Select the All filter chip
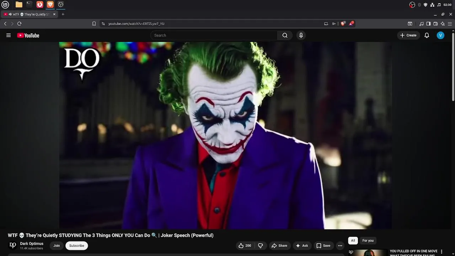Image resolution: width=455 pixels, height=256 pixels. click(x=353, y=241)
